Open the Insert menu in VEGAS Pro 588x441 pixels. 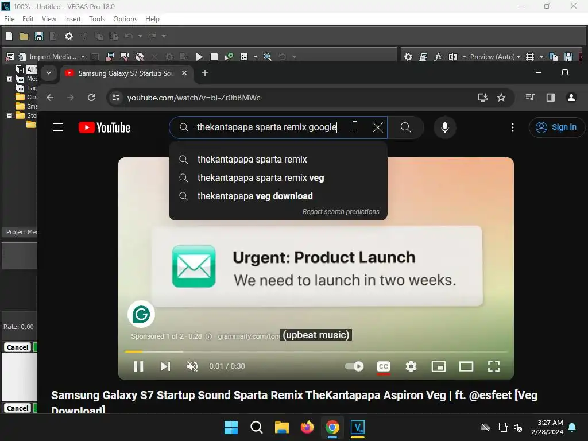coord(72,19)
